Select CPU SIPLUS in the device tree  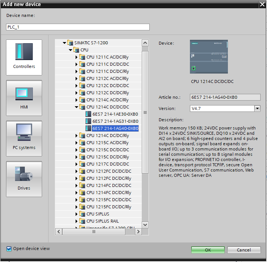click(x=98, y=214)
